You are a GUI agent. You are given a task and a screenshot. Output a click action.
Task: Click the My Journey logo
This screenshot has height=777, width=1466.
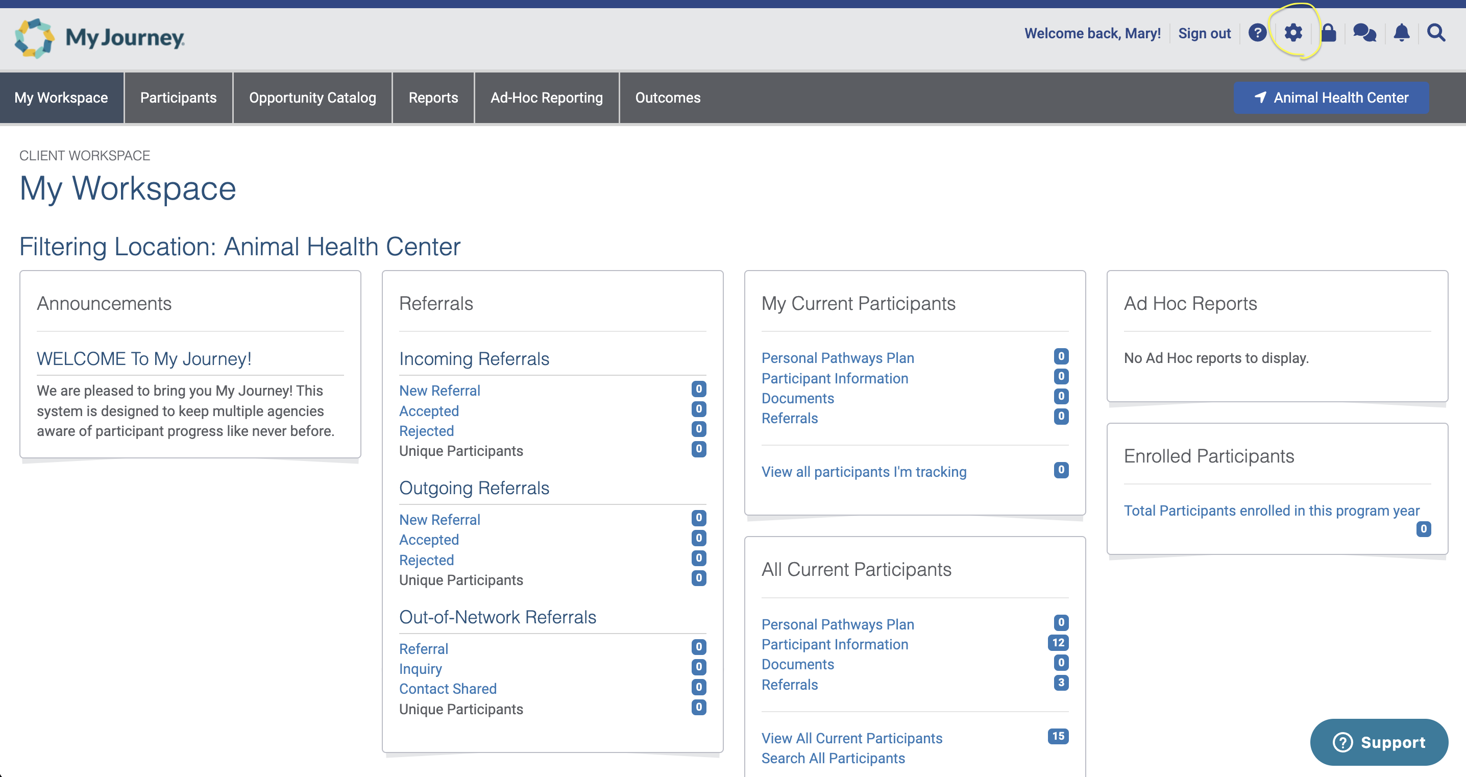(x=100, y=38)
